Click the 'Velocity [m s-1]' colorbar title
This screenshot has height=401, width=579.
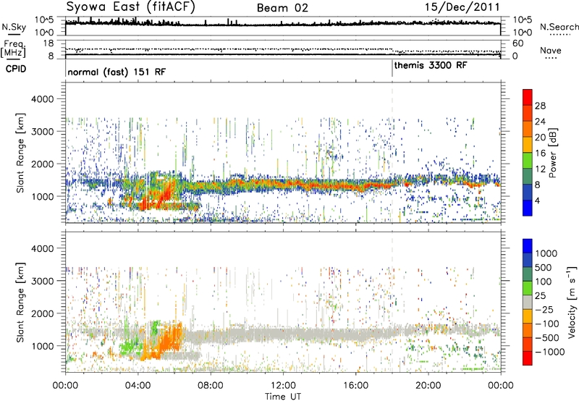click(x=572, y=302)
